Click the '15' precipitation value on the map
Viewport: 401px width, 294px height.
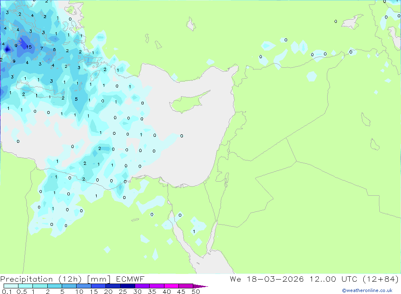29,47
